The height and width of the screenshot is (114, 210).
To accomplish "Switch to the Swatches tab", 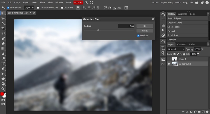I will click(182, 14).
